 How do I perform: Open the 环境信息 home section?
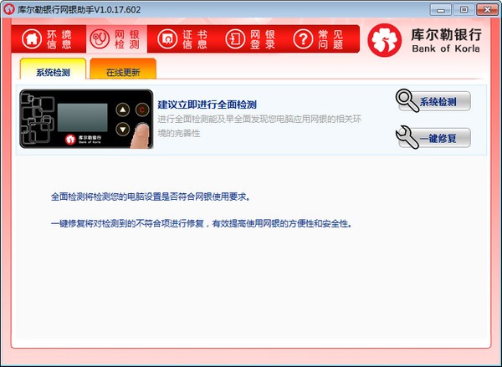[x=48, y=39]
